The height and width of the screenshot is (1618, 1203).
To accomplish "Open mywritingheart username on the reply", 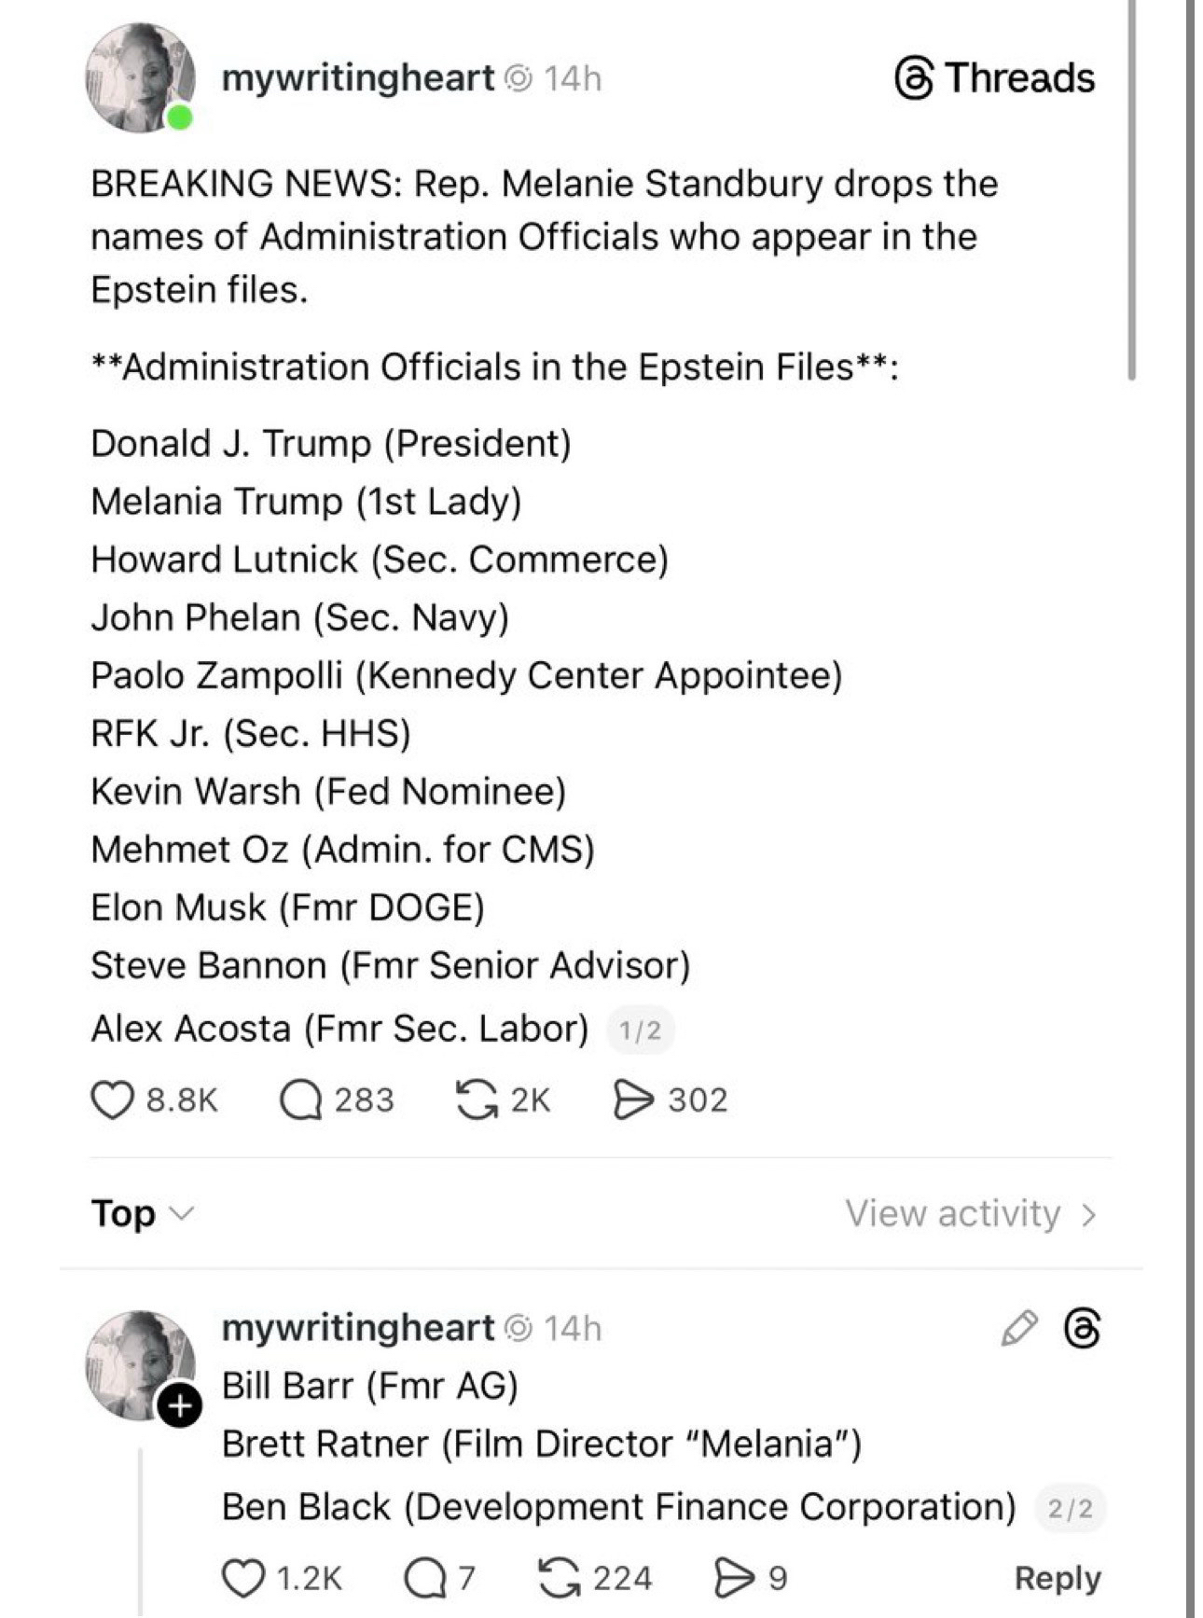I will click(358, 1328).
